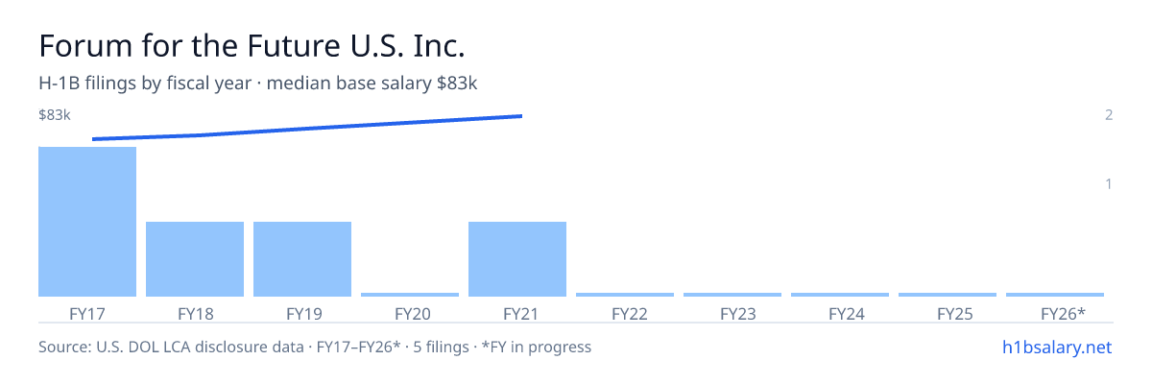The width and height of the screenshot is (1152, 384).
Task: Click the right axis value 2
Action: point(1109,115)
